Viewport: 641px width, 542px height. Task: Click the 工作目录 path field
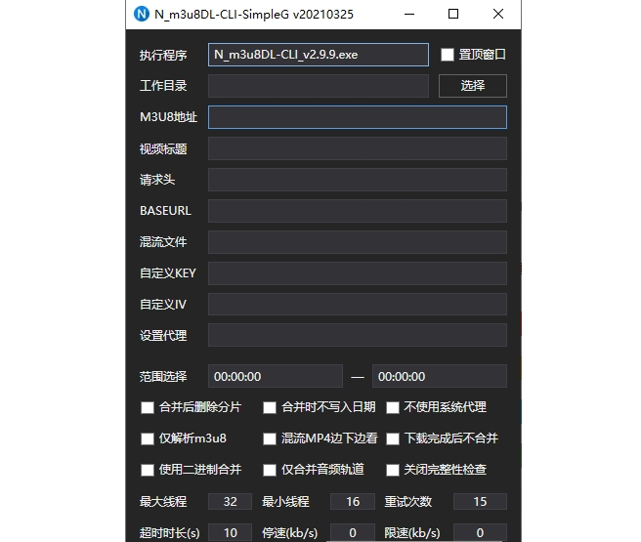coord(319,86)
